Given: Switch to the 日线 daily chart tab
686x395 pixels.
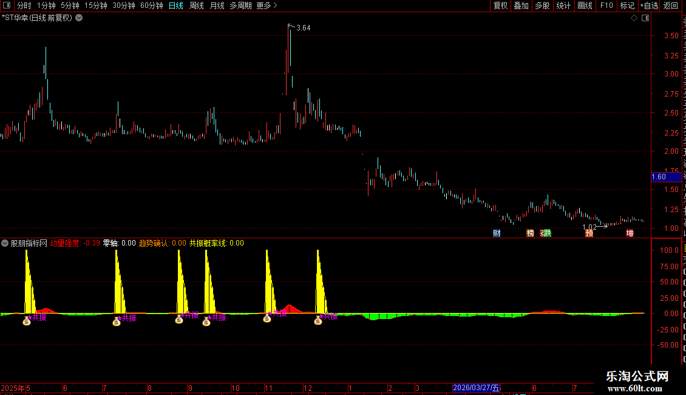Looking at the screenshot, I should (176, 5).
